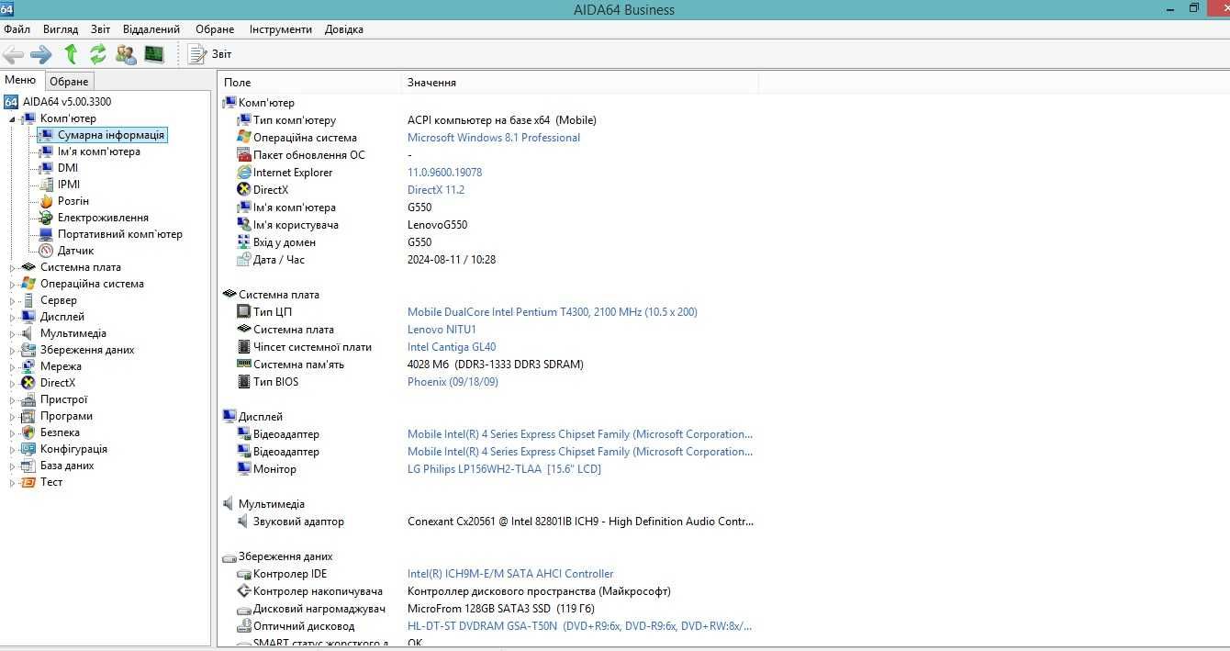Image resolution: width=1230 pixels, height=651 pixels.
Task: Open the green monitor graph toolbar icon
Action: (154, 54)
